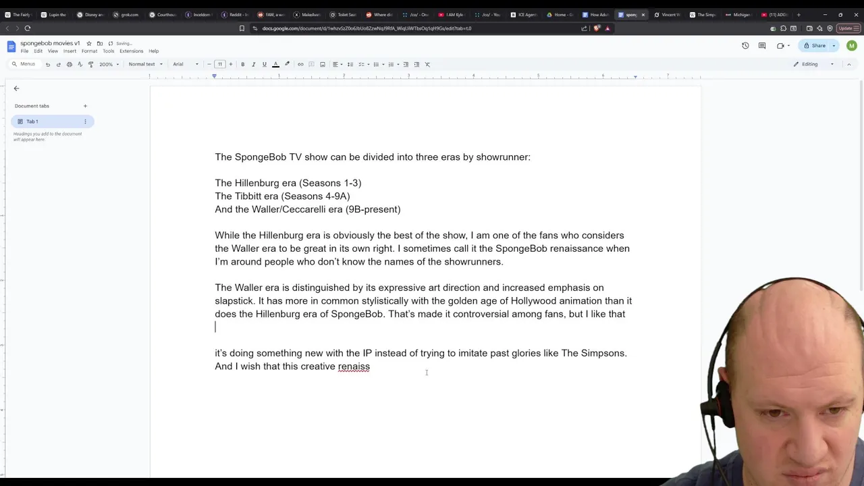
Task: Click the Saving status indicator
Action: (121, 43)
